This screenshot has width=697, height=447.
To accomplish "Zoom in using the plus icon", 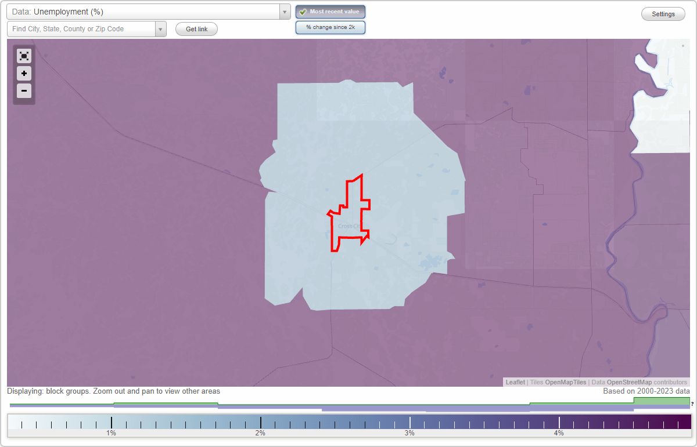I will pyautogui.click(x=24, y=74).
